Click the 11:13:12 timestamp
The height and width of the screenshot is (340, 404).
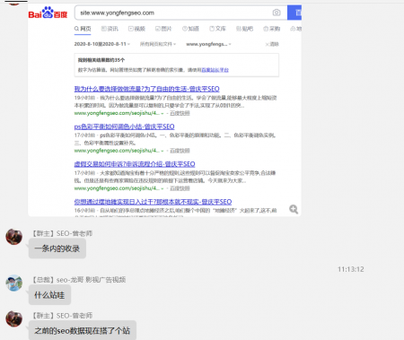351,269
